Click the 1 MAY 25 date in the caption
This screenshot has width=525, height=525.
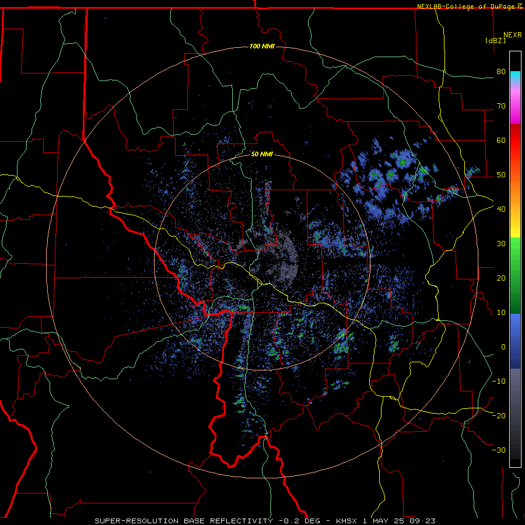384,521
